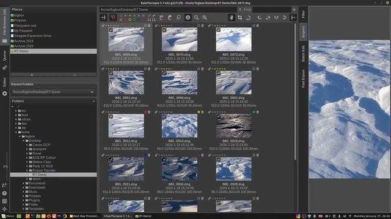The height and width of the screenshot is (219, 391).
Task: Open the Fast Export tab
Action: (x=303, y=78)
